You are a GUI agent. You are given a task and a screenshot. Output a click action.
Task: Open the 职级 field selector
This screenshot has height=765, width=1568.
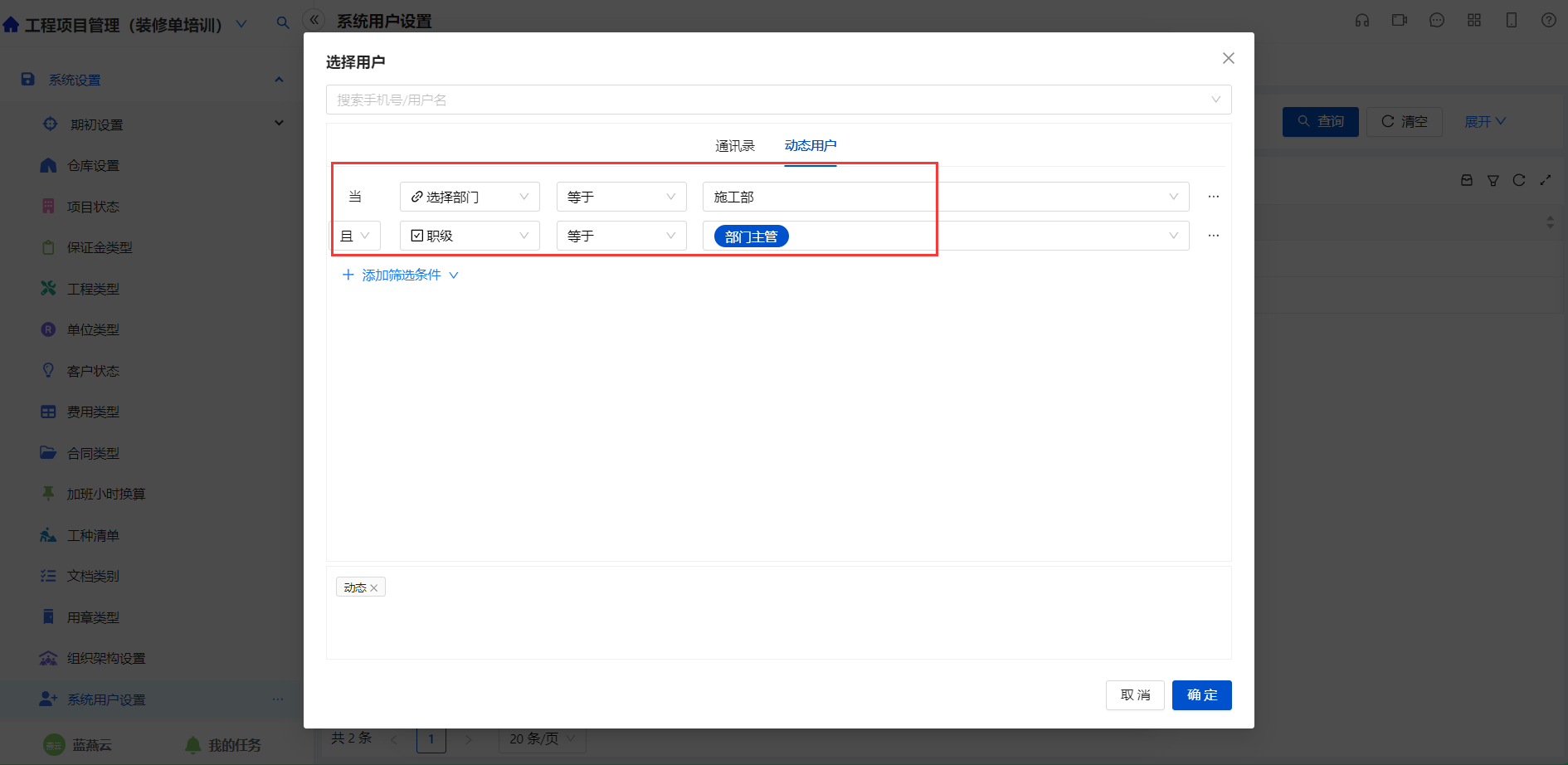click(470, 236)
